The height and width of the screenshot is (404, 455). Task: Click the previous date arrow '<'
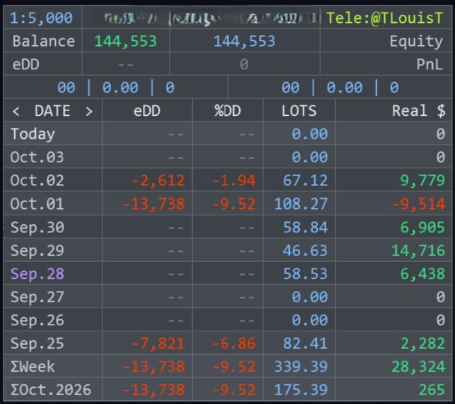coord(16,111)
